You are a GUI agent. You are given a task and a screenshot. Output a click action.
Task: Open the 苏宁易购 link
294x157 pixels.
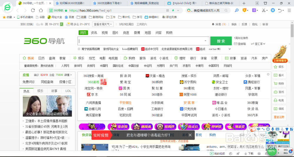tap(188, 82)
